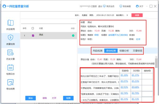Click the 购买会员 text link
The width and height of the screenshot is (159, 104).
point(110,6)
